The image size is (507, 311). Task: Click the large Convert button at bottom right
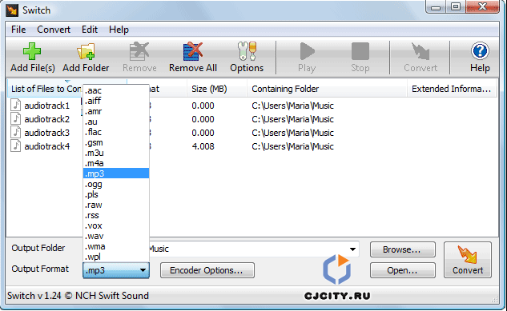(x=468, y=260)
